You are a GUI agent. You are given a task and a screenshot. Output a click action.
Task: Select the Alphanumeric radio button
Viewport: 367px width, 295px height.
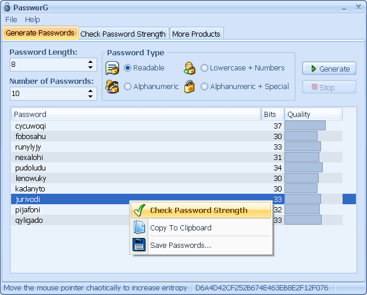click(x=127, y=87)
